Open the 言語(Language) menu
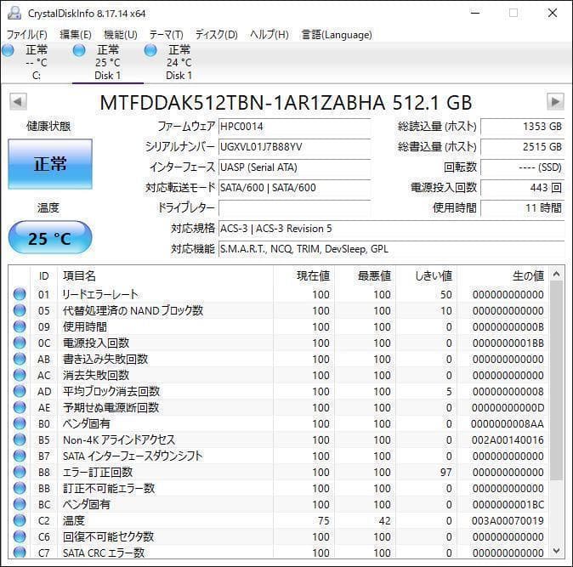Image resolution: width=573 pixels, height=567 pixels. pos(337,35)
